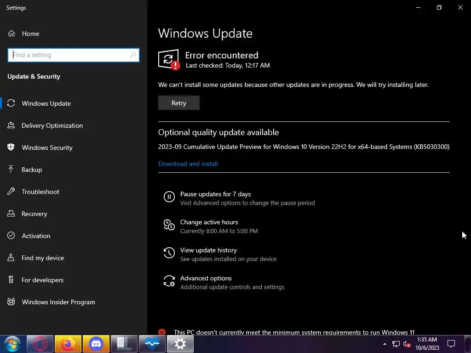Click the Settings gear taskbar button

point(180,344)
